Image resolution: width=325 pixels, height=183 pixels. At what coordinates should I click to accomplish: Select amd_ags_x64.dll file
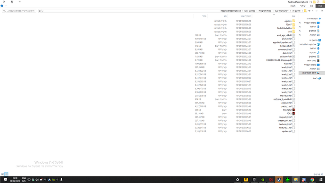click(x=285, y=35)
